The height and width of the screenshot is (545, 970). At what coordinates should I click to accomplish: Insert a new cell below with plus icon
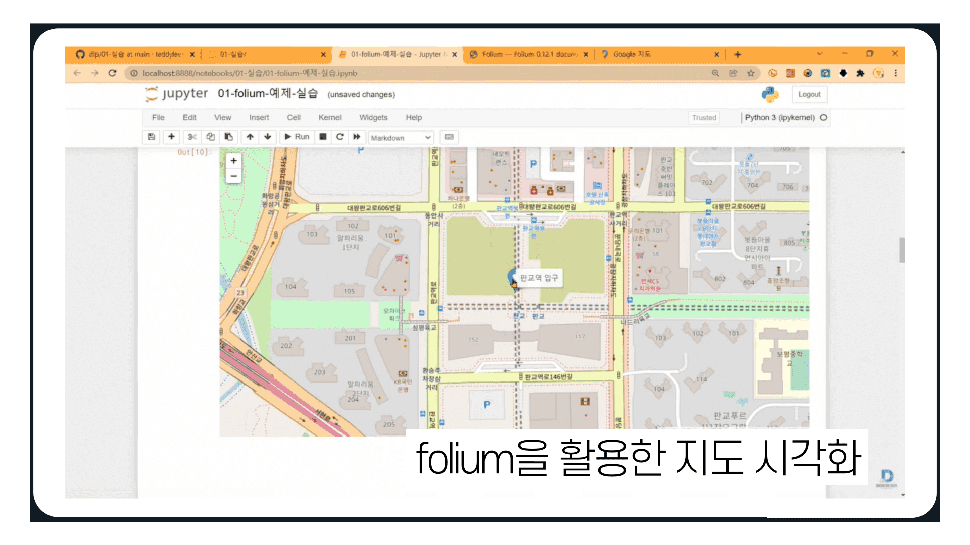pyautogui.click(x=171, y=137)
